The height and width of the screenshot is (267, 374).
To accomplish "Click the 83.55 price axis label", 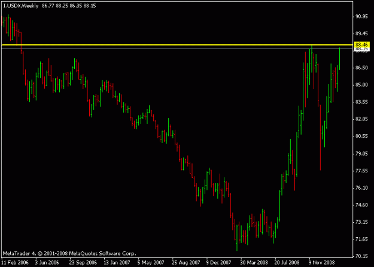I will click(x=362, y=102).
